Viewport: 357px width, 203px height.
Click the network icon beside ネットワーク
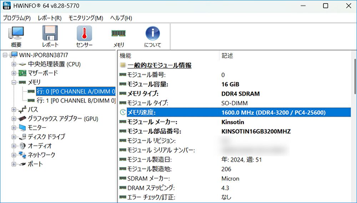coord(22,155)
